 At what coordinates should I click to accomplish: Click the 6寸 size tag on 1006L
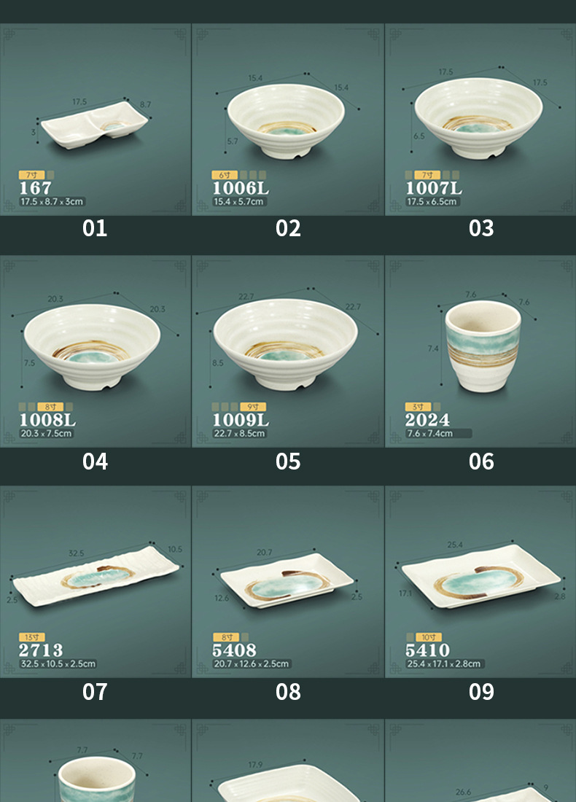pyautogui.click(x=225, y=175)
